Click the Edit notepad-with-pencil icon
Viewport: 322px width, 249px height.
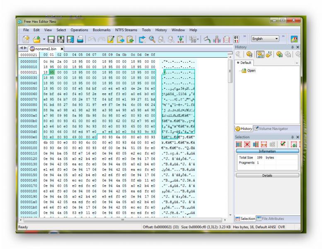point(111,39)
